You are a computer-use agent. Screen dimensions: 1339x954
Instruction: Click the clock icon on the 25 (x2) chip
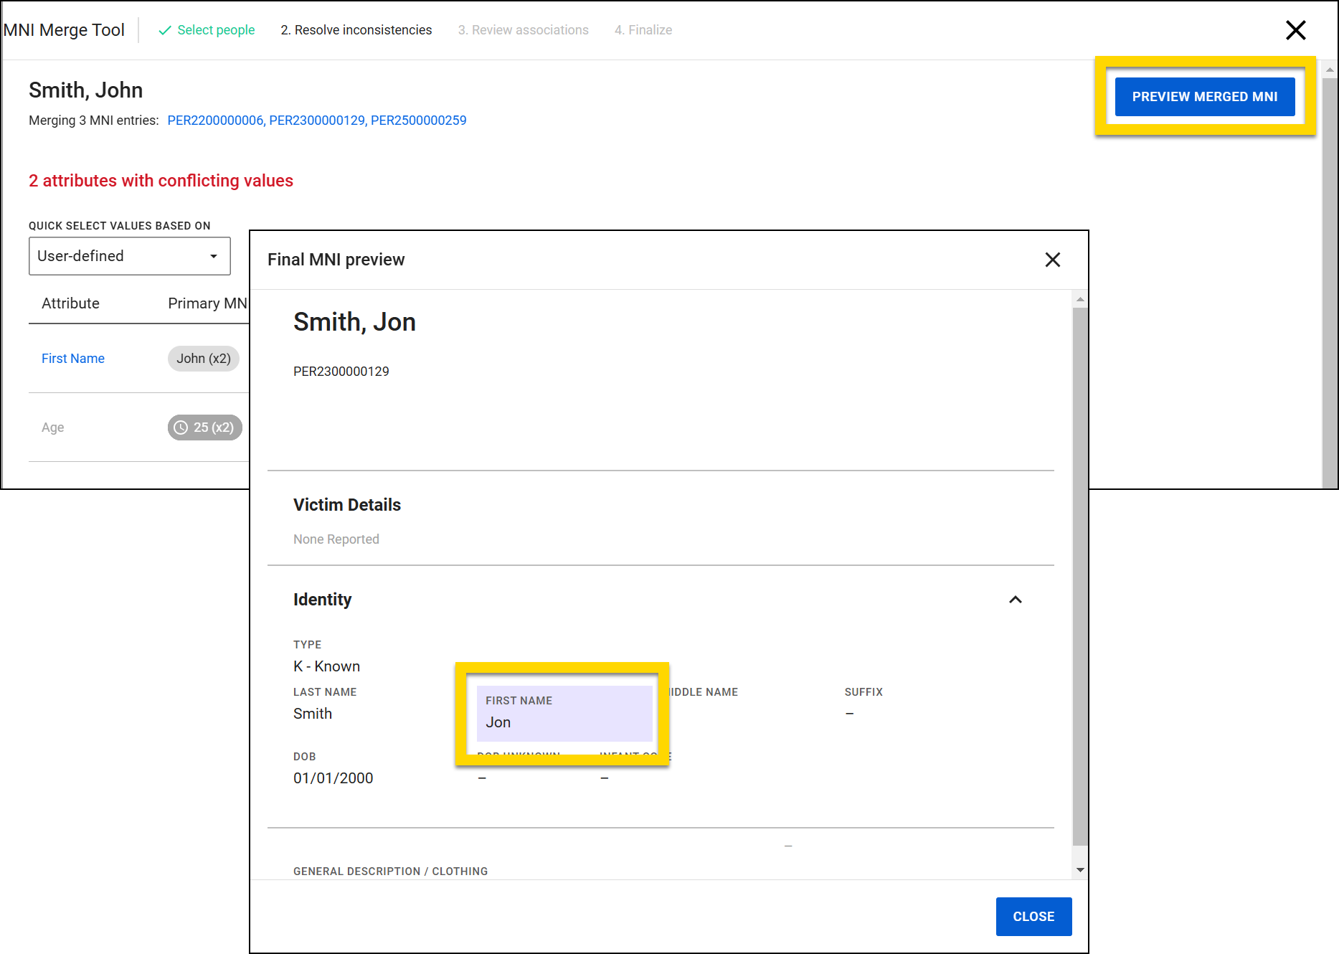181,428
